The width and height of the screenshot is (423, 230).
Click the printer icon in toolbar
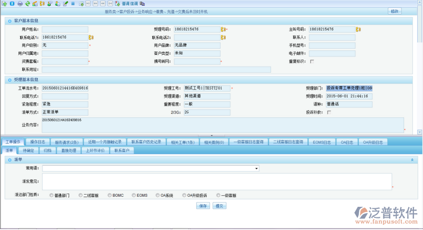[20, 3]
